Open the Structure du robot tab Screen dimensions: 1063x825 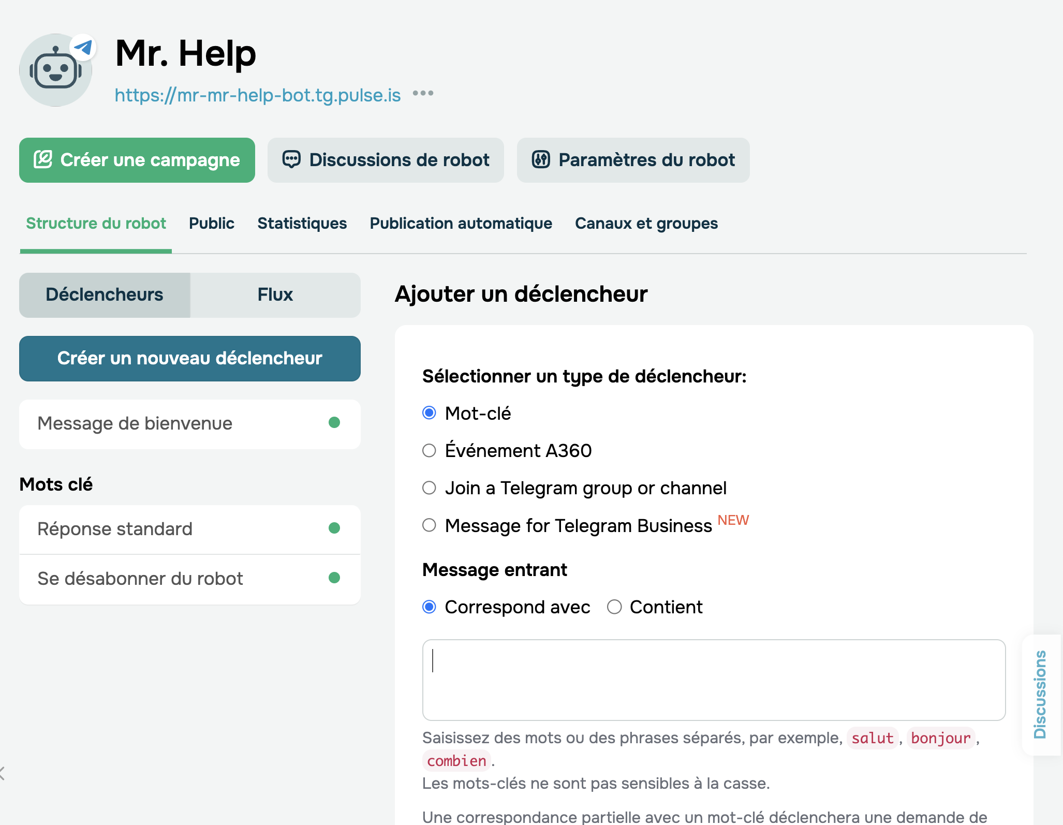pos(96,224)
